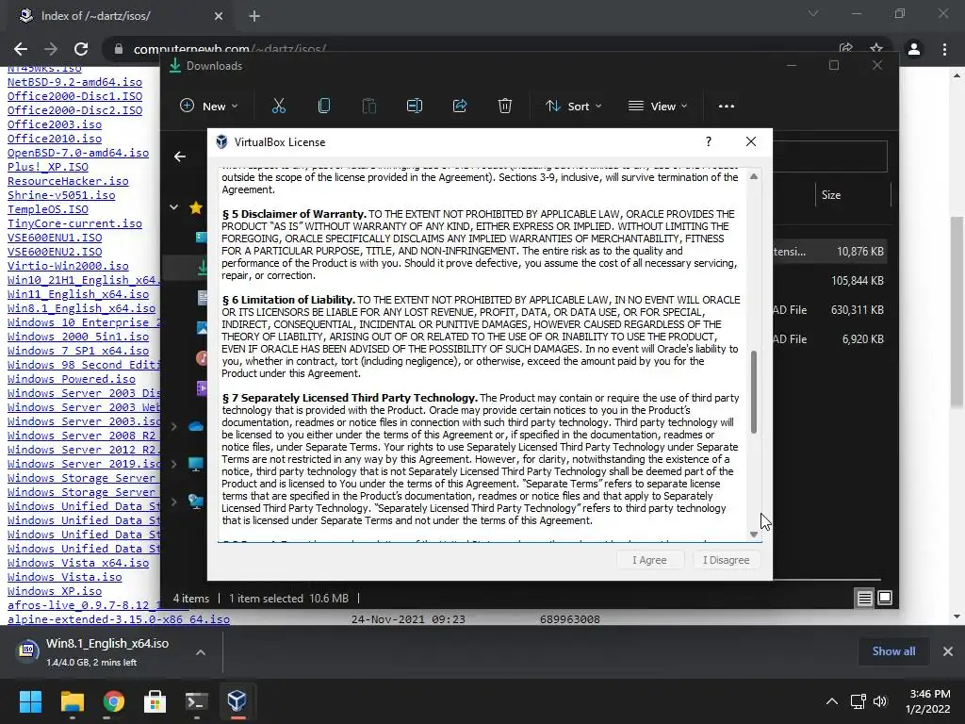Click the Paste icon in Downloads toolbar
This screenshot has width=965, height=724.
click(x=369, y=106)
